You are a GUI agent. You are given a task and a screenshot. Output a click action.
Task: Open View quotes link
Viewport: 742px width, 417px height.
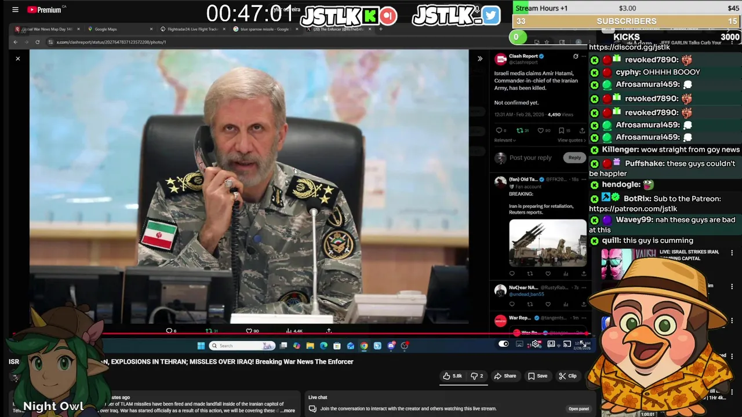[x=572, y=140]
